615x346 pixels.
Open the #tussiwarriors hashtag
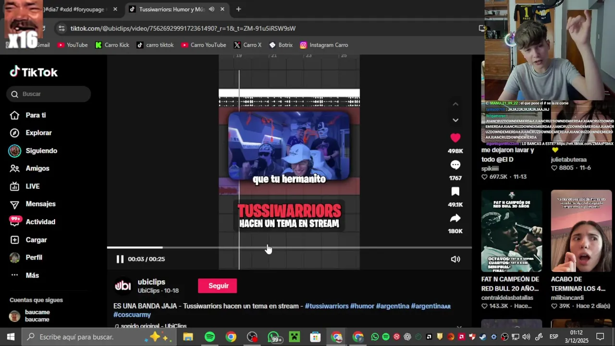(327, 306)
